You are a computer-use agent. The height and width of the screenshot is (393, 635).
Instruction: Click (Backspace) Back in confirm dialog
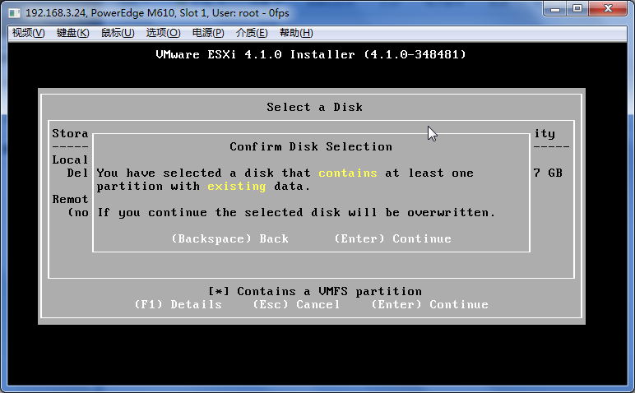pos(230,238)
